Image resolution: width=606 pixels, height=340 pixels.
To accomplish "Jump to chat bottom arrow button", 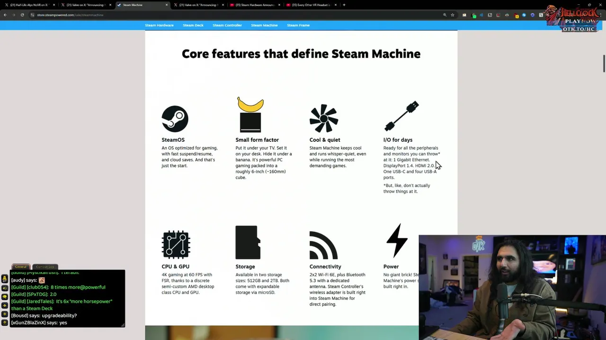I will pos(5,323).
